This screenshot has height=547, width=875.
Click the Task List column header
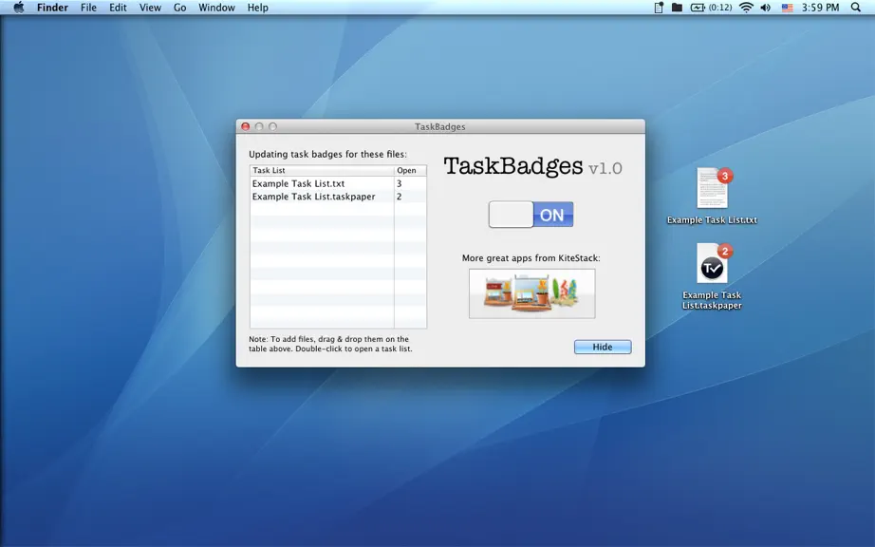tap(322, 170)
